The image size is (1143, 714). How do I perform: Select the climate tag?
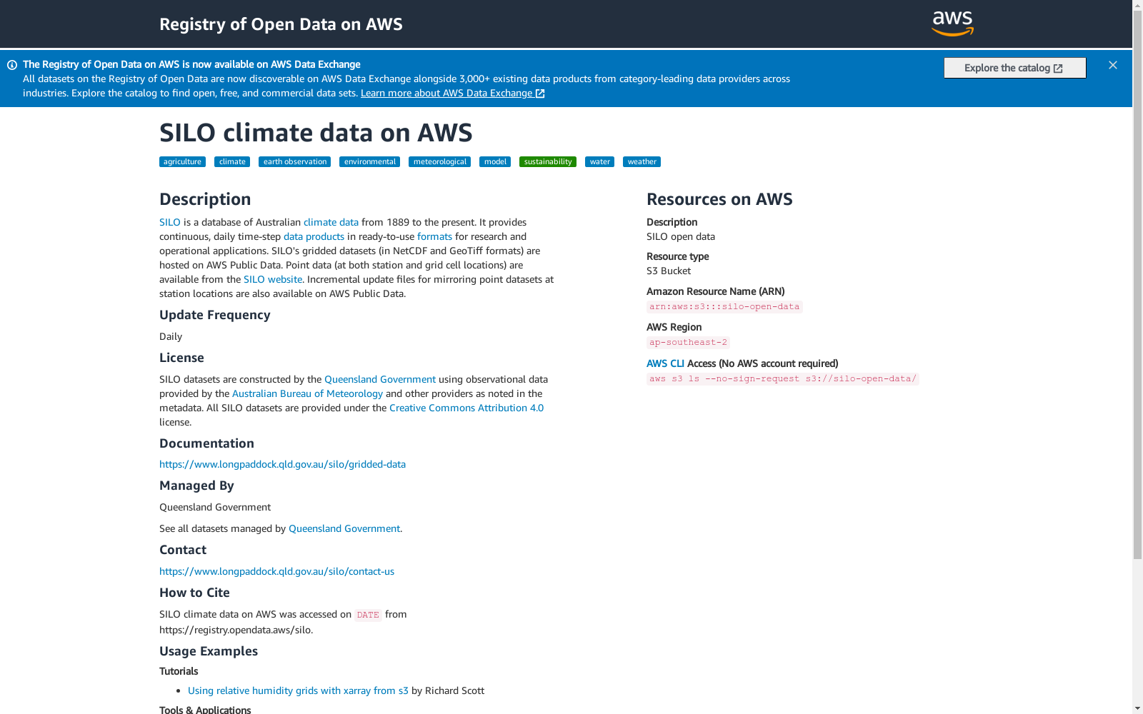pyautogui.click(x=232, y=162)
